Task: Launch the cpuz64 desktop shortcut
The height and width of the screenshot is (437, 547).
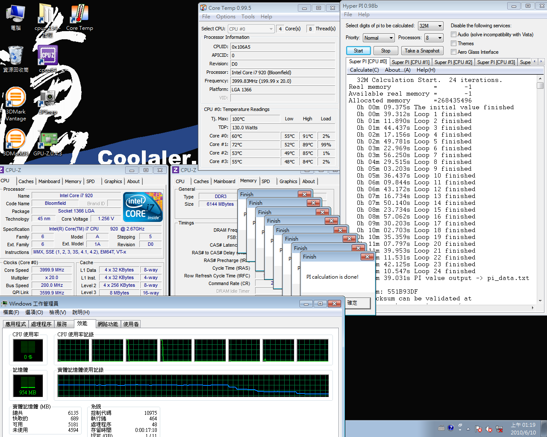Action: [x=47, y=59]
